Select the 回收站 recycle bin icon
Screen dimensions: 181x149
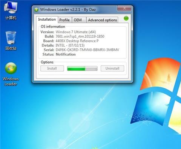11,41
